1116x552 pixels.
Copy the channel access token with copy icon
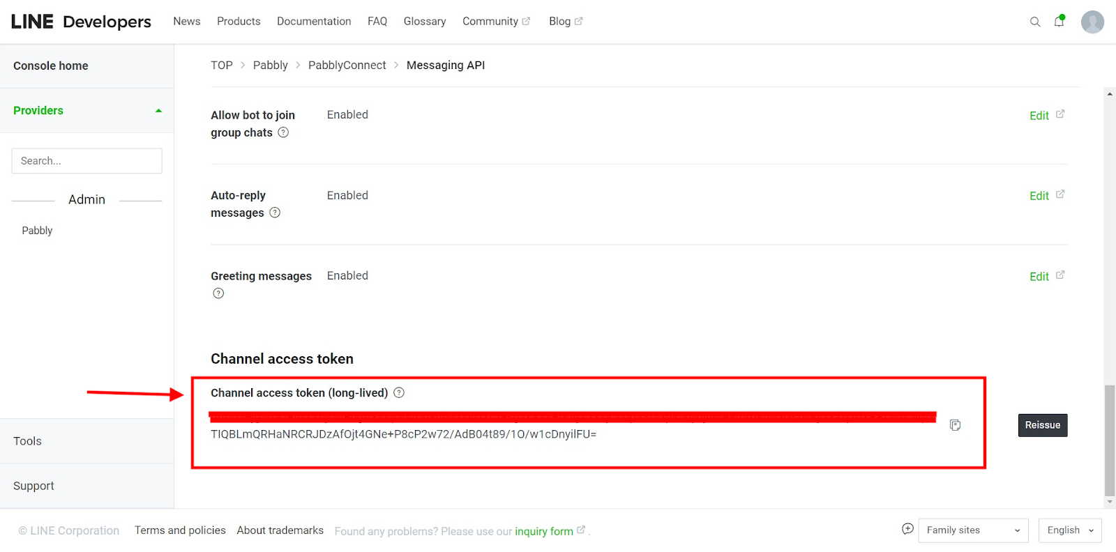tap(956, 425)
